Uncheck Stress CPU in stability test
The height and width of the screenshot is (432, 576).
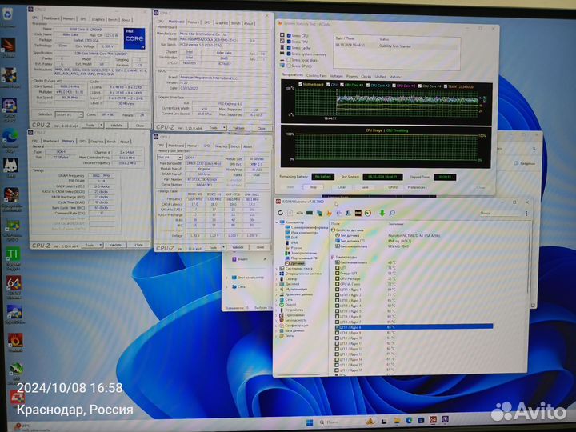[x=289, y=36]
